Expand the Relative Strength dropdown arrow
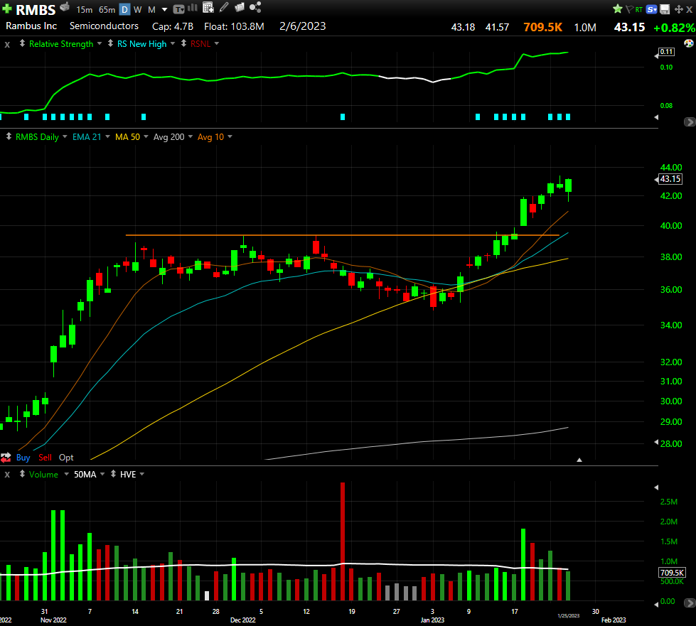The image size is (696, 626). click(100, 43)
